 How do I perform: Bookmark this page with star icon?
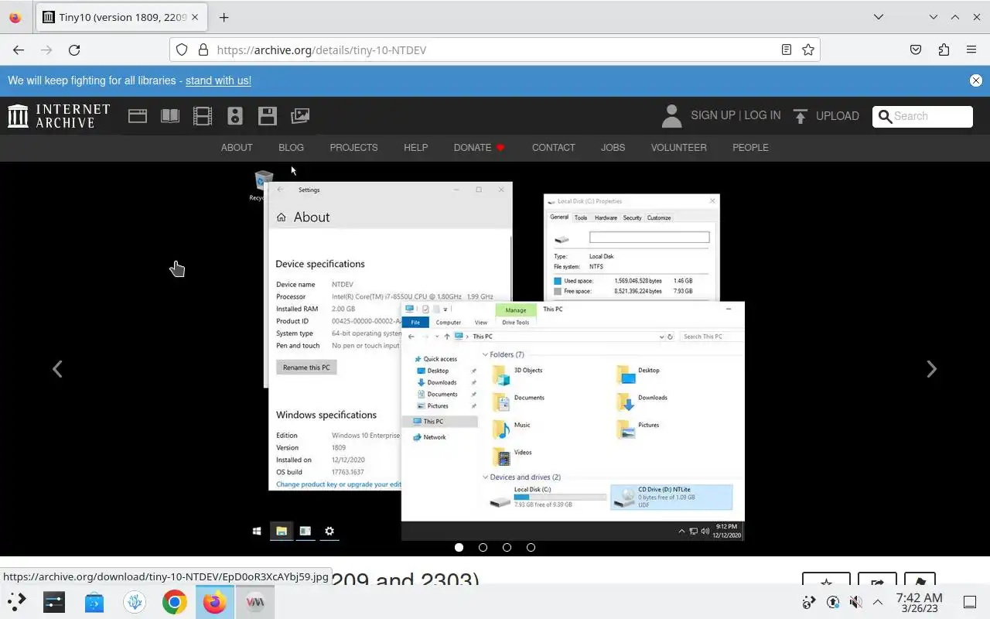808,50
